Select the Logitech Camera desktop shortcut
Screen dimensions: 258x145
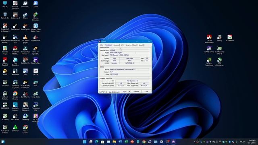15,107
